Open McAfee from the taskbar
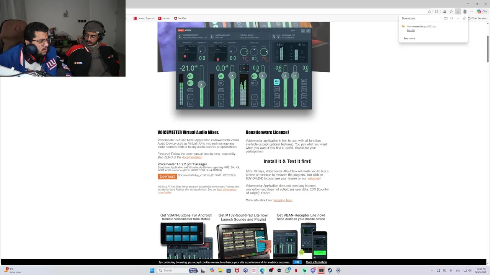Viewport: 490px width, 275px height. [x=237, y=270]
